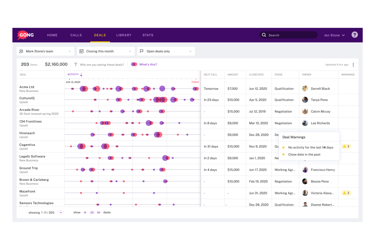Click the flag icon in deals filter
Viewport: 375px width, 250px height.
(142, 51)
